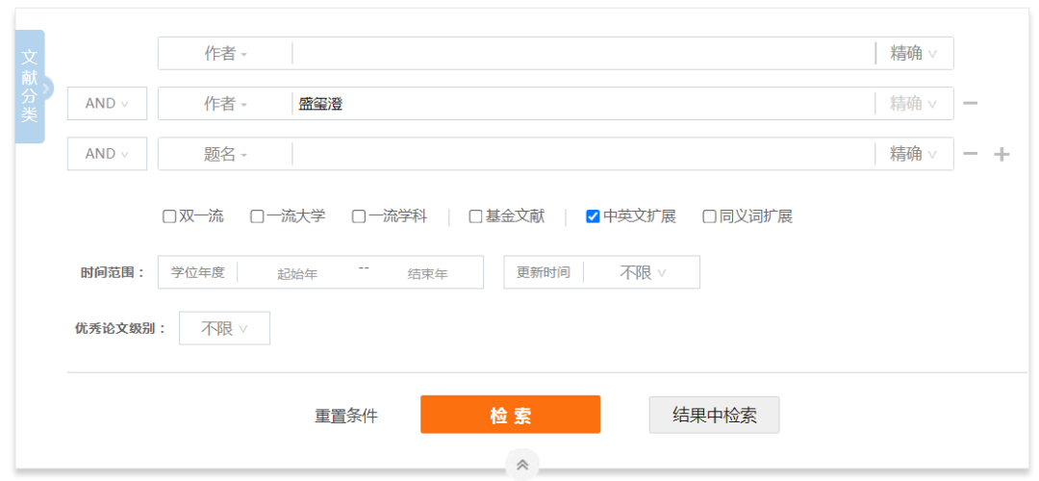Open 优秀论文级别 dropdown

pos(224,329)
